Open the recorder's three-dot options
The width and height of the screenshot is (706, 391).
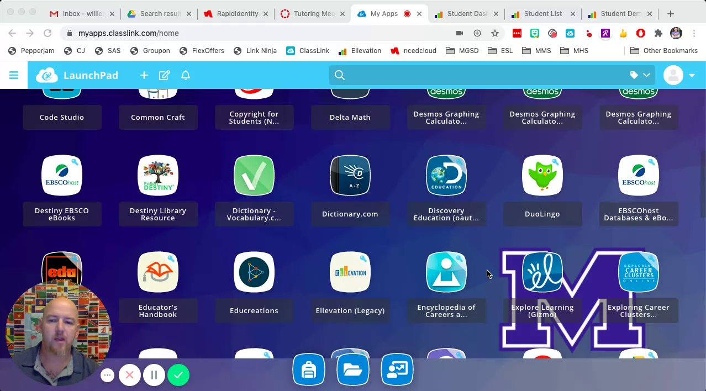click(108, 376)
